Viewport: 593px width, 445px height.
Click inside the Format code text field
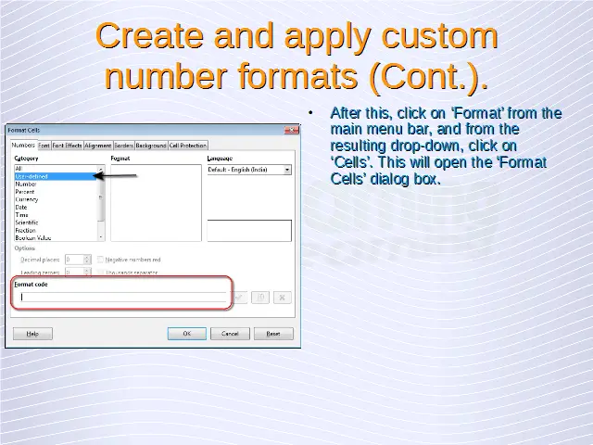click(x=120, y=298)
